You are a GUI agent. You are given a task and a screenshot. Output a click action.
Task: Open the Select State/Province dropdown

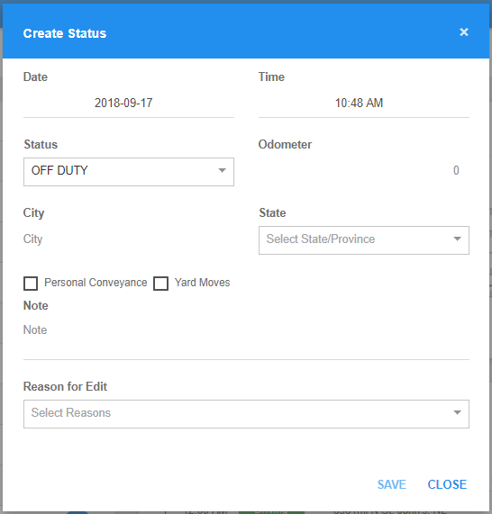364,240
